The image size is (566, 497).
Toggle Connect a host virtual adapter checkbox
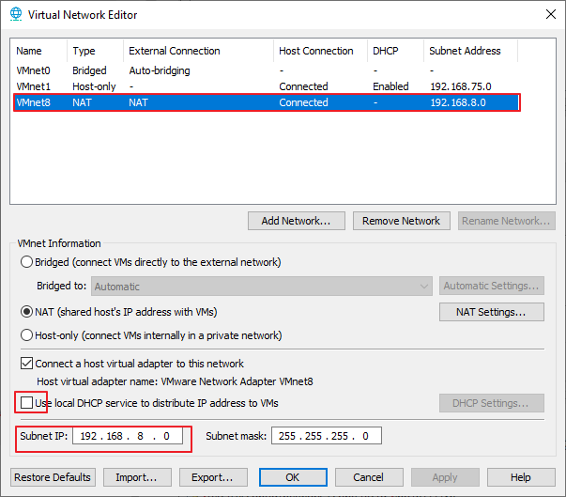coord(26,364)
